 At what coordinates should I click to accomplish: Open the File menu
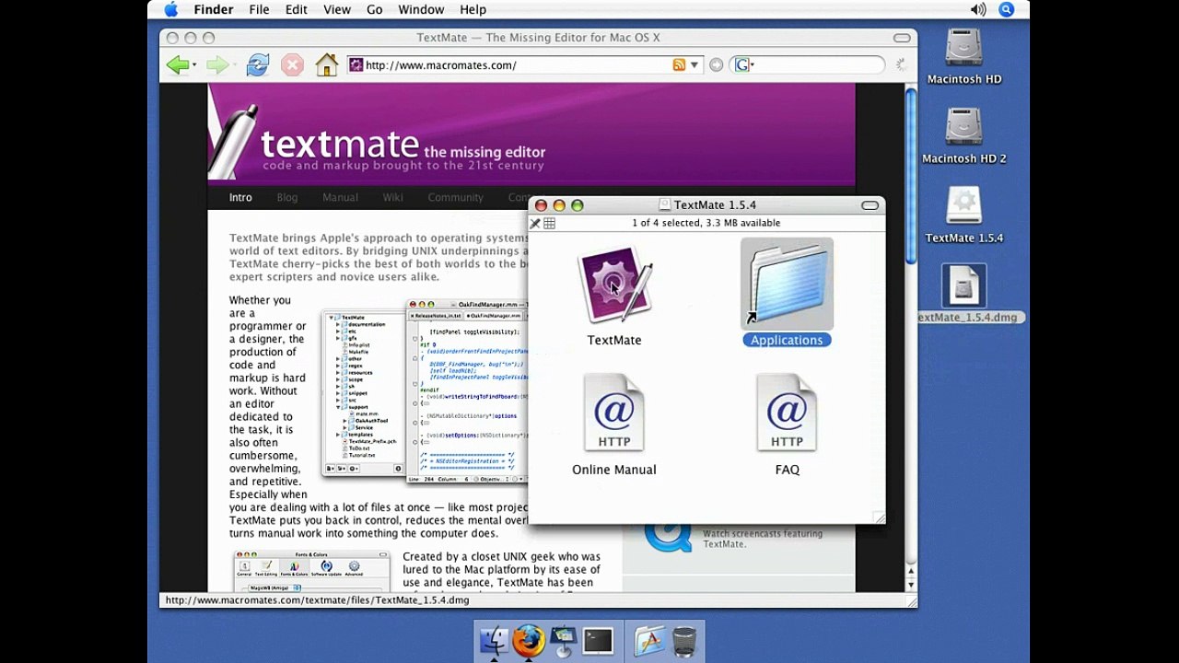point(259,9)
